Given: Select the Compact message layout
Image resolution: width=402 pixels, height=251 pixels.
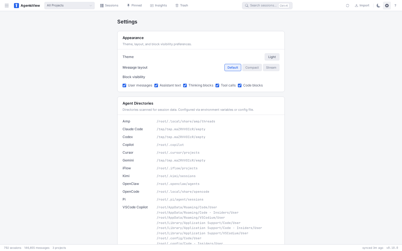Looking at the screenshot, I should pos(252,67).
